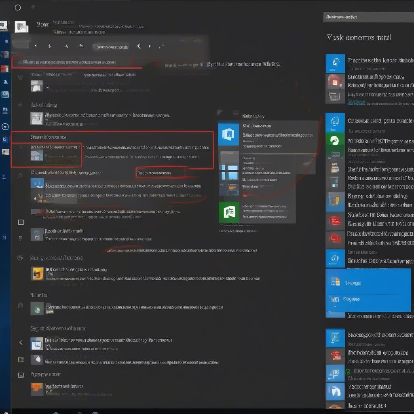Focus the search field atop the right panel
Viewport: 414px width, 414px height.
coord(369,17)
